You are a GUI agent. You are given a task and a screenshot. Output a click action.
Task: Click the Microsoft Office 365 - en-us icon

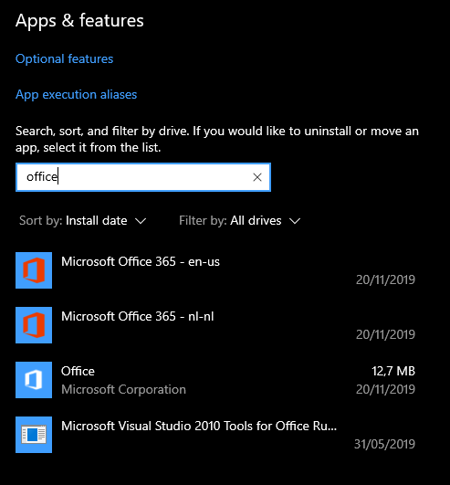(x=34, y=270)
